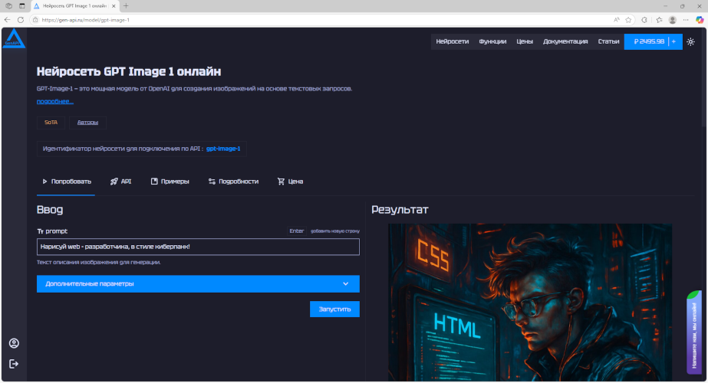Add page to favorites star icon
708x383 pixels.
628,20
